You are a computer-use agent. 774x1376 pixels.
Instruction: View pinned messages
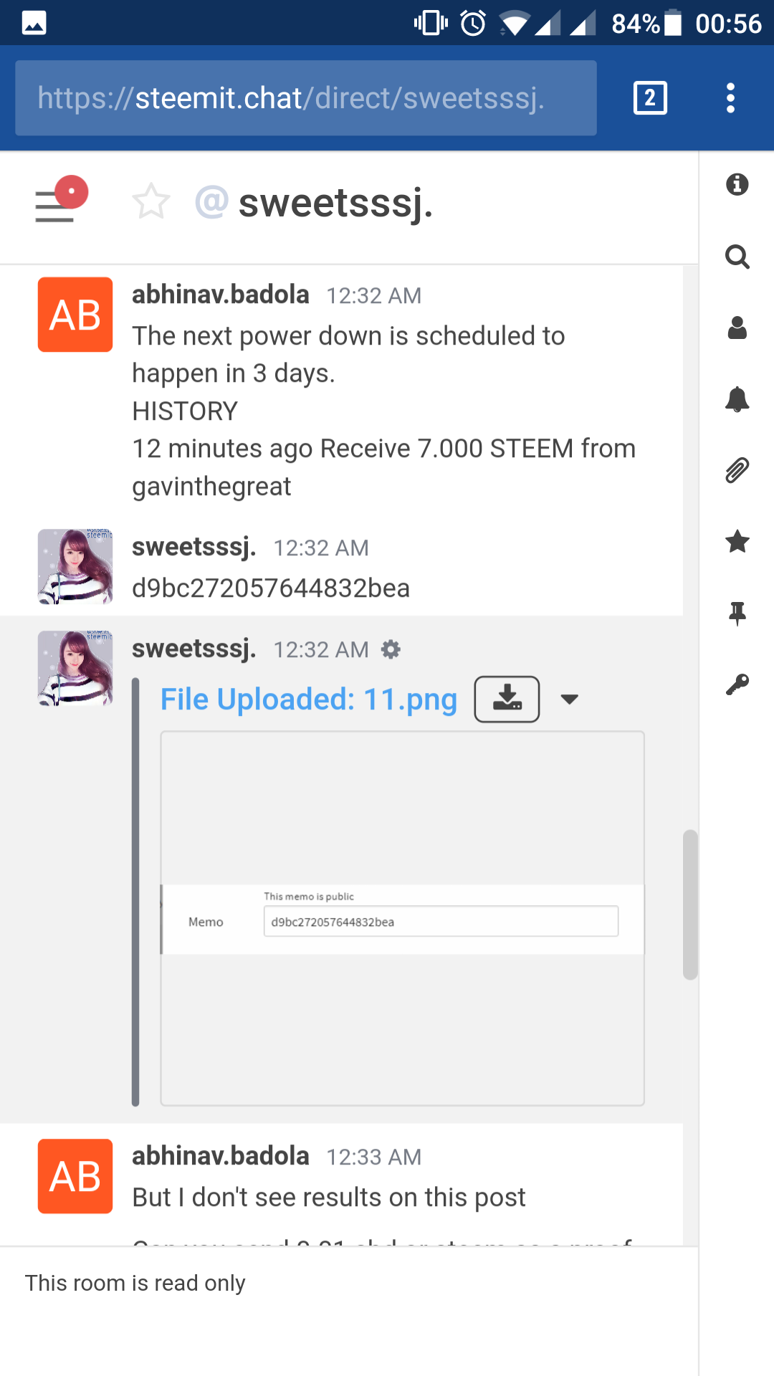click(737, 613)
